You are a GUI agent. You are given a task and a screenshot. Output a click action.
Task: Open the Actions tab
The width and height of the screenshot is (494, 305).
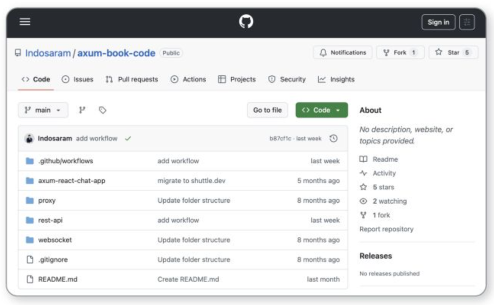188,79
